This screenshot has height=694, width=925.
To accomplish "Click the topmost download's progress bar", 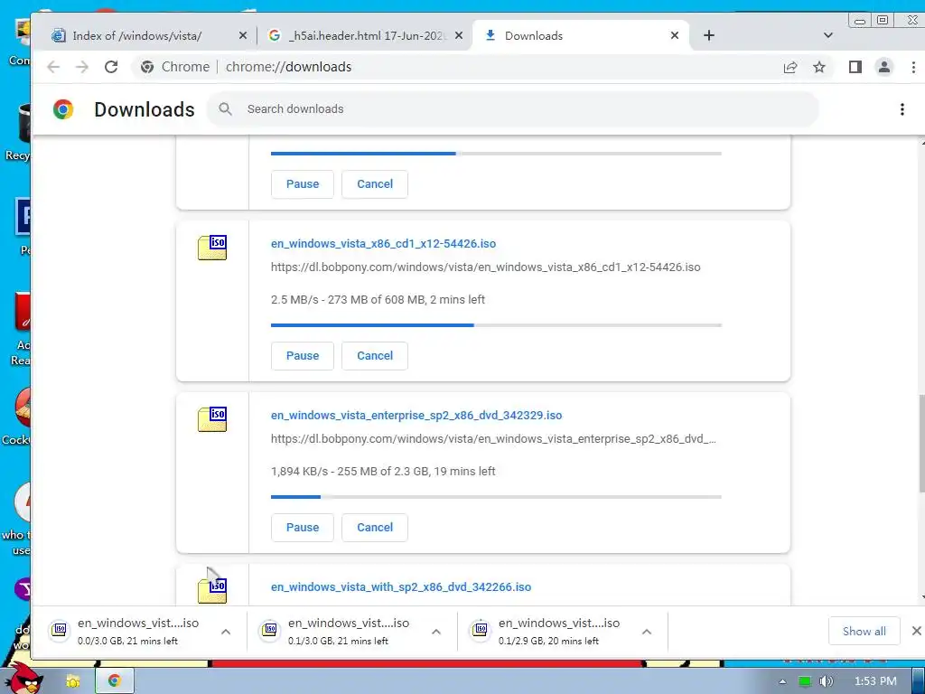I will 496,154.
